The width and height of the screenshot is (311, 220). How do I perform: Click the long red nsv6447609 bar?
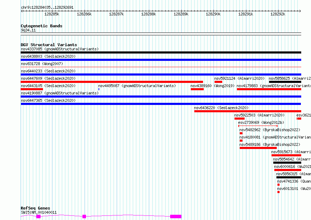[x=112, y=82]
